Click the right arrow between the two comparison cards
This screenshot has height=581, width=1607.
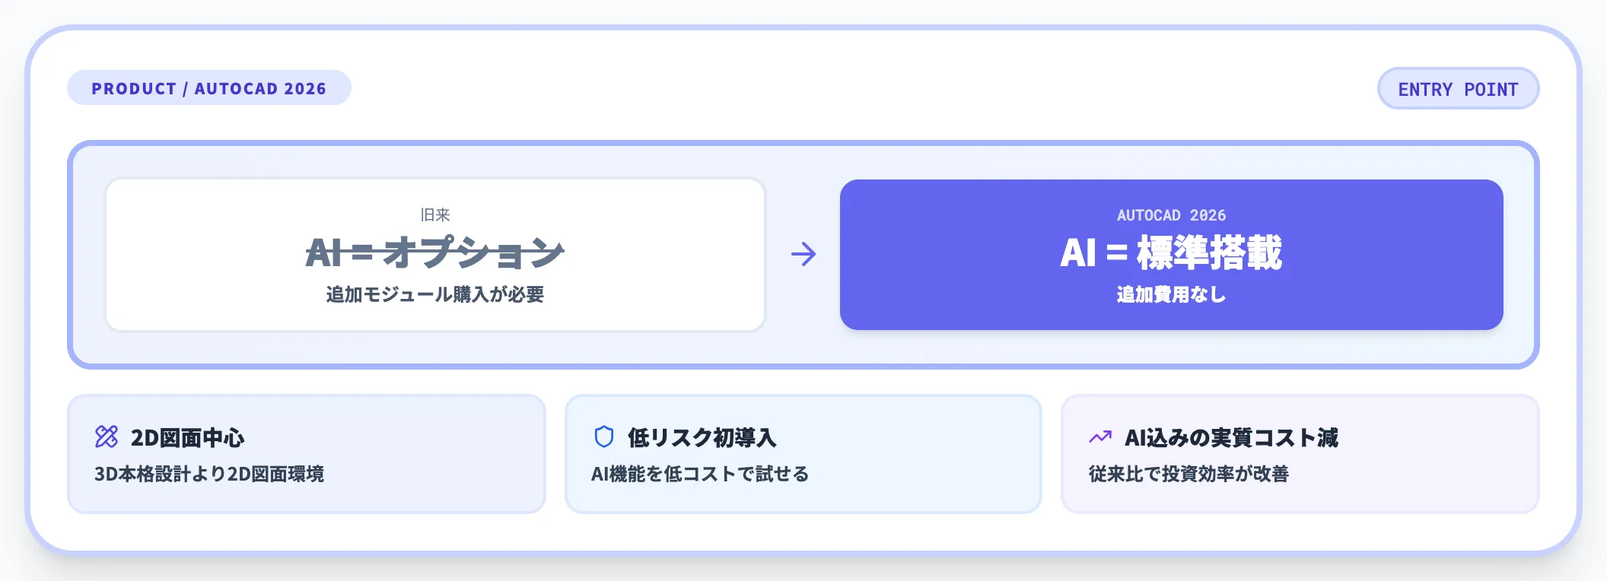803,254
